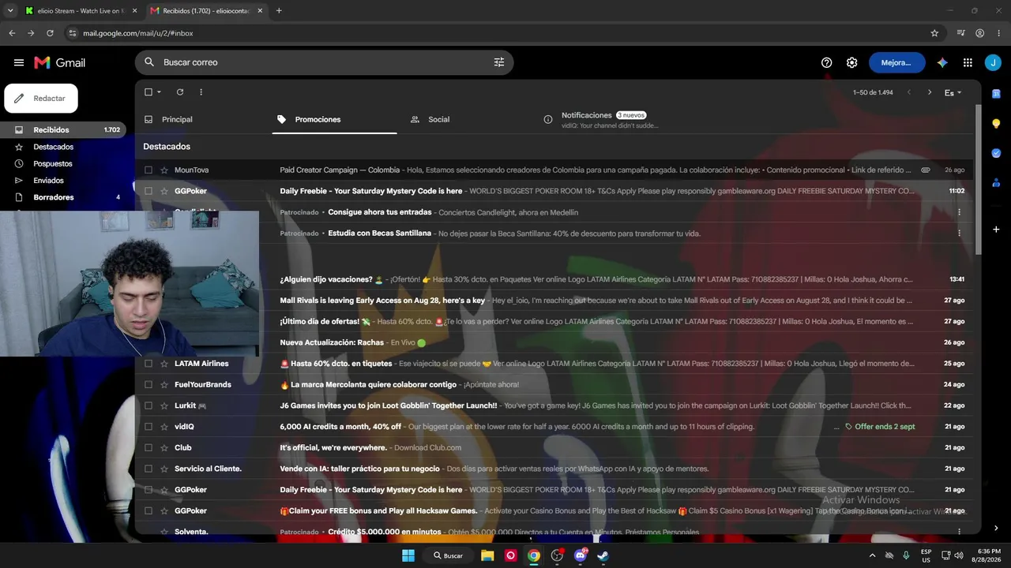Screen dimensions: 1011x568
Task: Switch to the elioio Stream browser tab
Action: [80, 11]
